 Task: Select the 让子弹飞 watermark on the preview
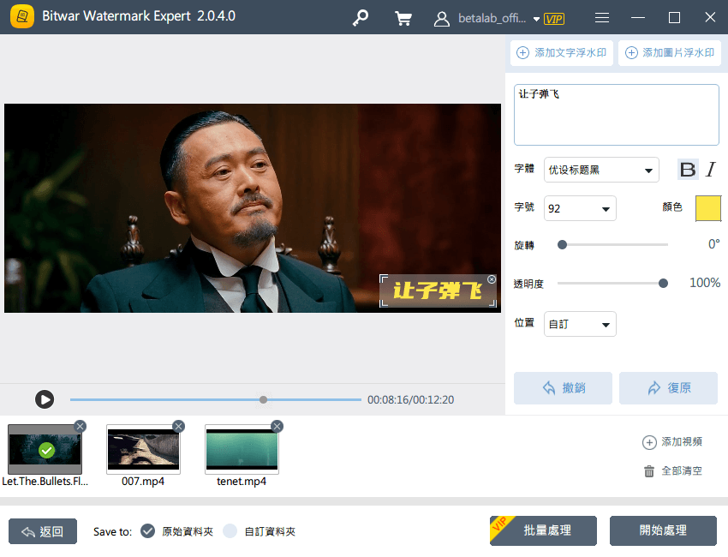point(438,290)
